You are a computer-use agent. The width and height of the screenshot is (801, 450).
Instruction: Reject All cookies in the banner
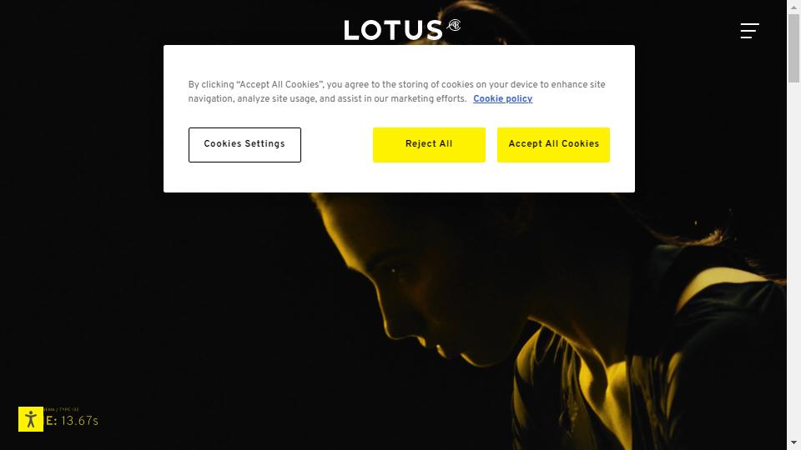pyautogui.click(x=429, y=145)
